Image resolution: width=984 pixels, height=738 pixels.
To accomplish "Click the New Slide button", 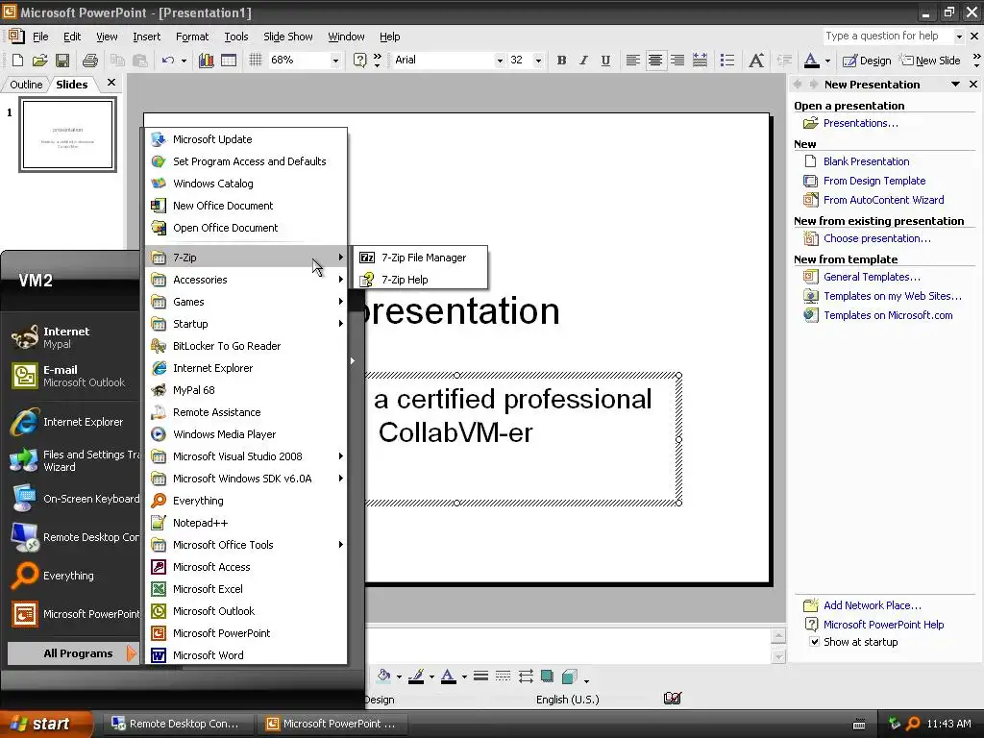I will click(x=930, y=61).
